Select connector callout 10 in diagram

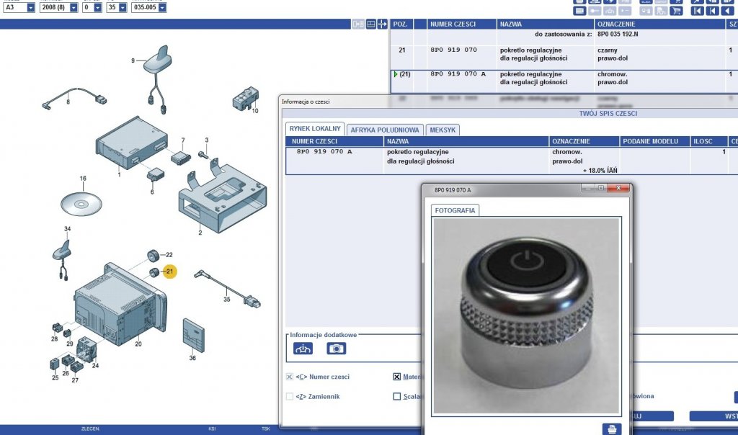tap(254, 111)
